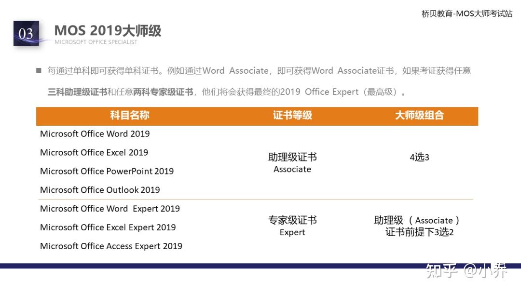Select the 证书等级 column header

[x=292, y=116]
